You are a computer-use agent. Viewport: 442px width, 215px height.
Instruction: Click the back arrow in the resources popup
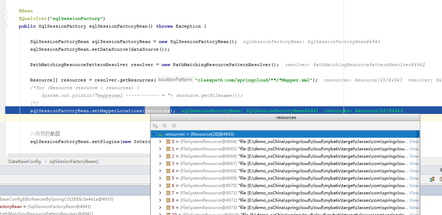(x=164, y=126)
